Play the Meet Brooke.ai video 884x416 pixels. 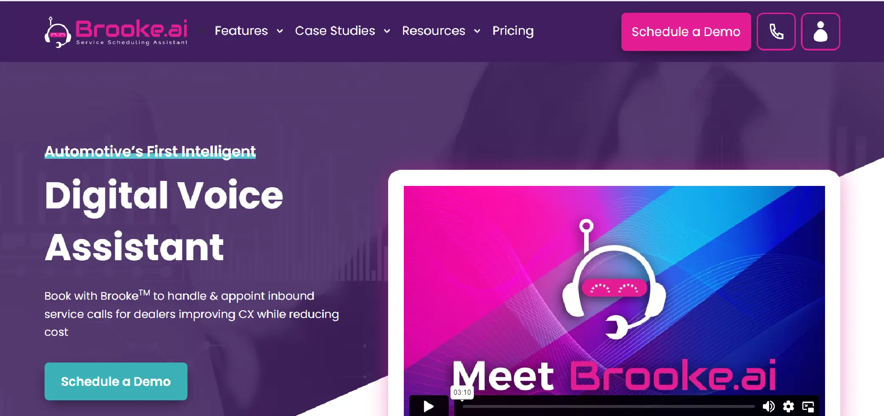(429, 406)
